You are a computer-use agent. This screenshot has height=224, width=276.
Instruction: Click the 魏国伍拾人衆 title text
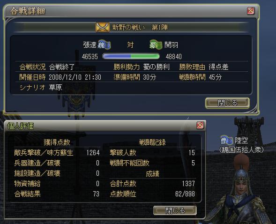[241, 150]
